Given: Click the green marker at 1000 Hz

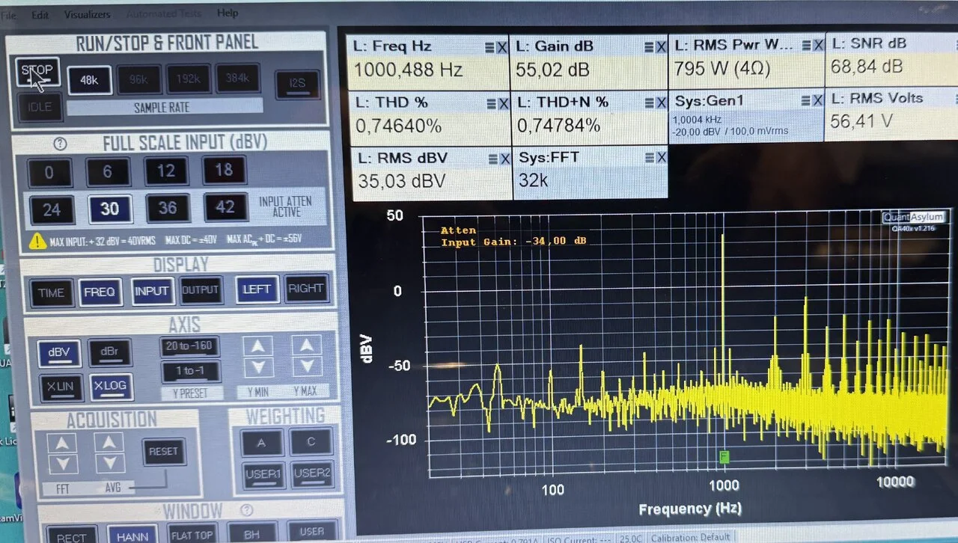Looking at the screenshot, I should click(724, 456).
